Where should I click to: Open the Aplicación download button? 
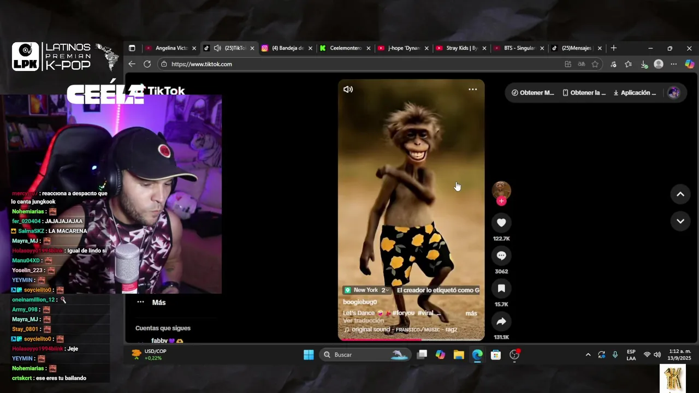point(635,93)
